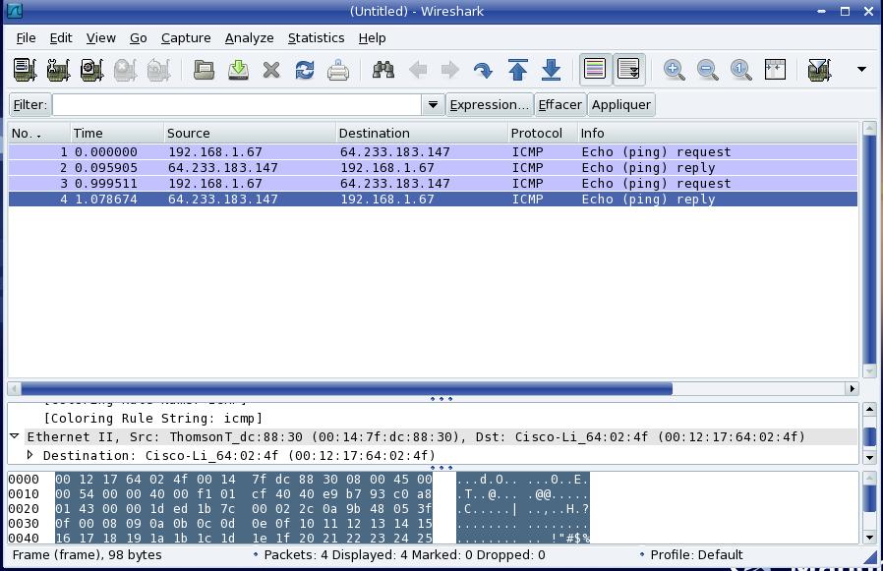883x571 pixels.
Task: Open the View menu
Action: (101, 37)
